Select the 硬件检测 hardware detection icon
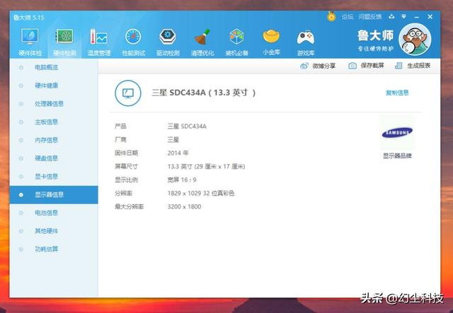Screen dimensions: 453x313 (x=64, y=36)
